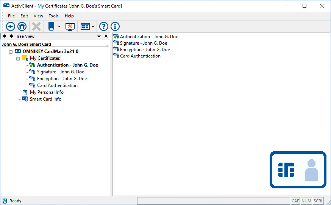The image size is (331, 205).
Task: Open the smart card tool dropdown arrow
Action: [59, 27]
